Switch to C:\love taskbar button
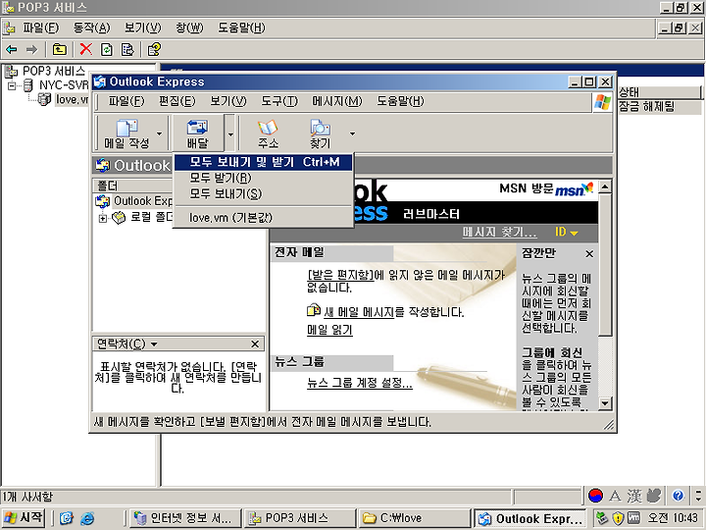Screen dimensions: 706x530 click(414, 518)
